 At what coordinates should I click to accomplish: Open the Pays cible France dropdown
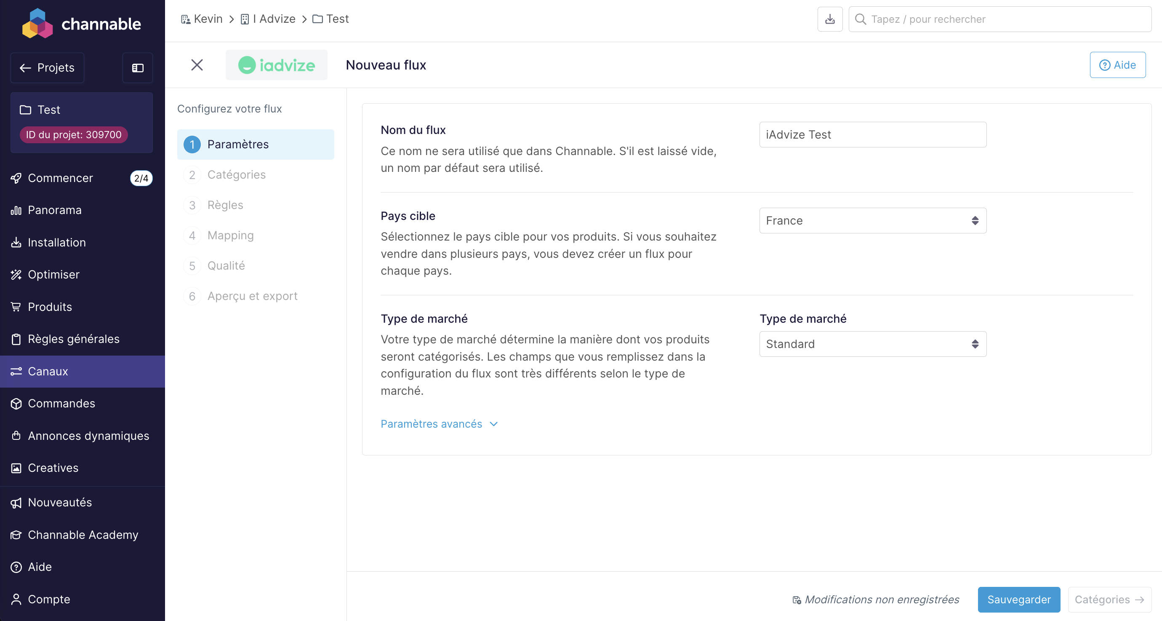(872, 221)
